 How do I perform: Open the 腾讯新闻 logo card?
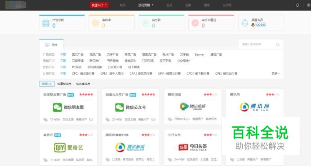(x=130, y=148)
